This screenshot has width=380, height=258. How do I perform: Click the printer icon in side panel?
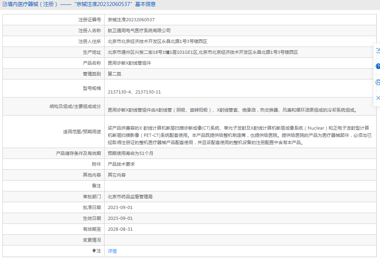coord(378,82)
